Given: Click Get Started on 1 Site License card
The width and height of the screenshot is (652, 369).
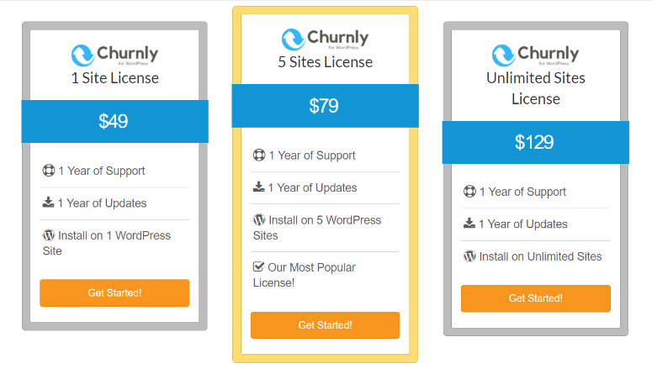Looking at the screenshot, I should pyautogui.click(x=114, y=293).
